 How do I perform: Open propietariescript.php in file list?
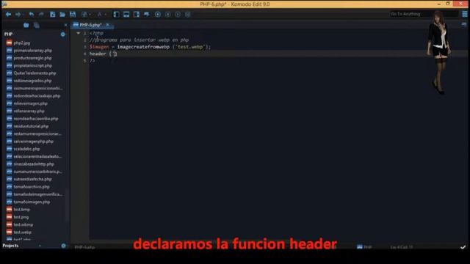(32, 65)
